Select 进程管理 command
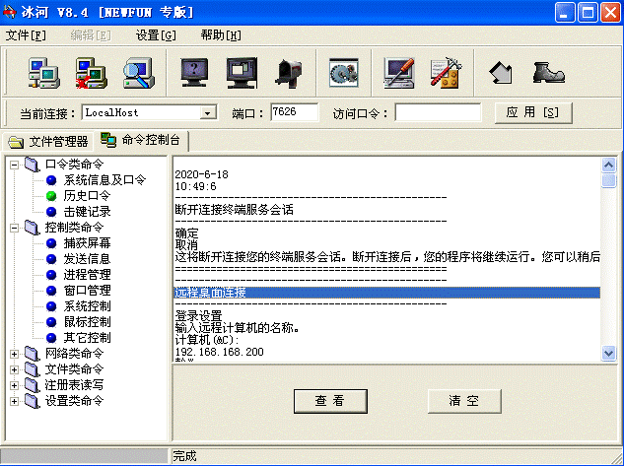This screenshot has height=466, width=624. pos(87,275)
